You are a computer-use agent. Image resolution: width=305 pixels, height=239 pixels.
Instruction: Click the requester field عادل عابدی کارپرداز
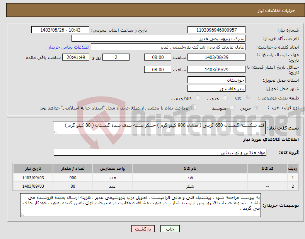pyautogui.click(x=168, y=47)
